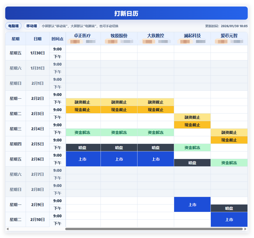Image resolution: width=254 pixels, height=238 pixels.
Task: Select 大族数控 stock header
Action: (156, 36)
